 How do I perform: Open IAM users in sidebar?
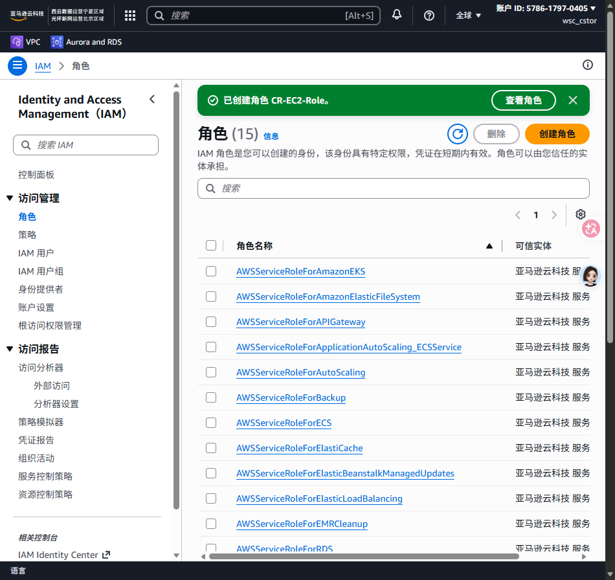(36, 253)
